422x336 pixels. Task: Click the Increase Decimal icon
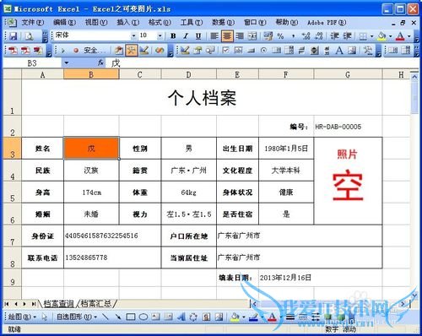point(306,35)
